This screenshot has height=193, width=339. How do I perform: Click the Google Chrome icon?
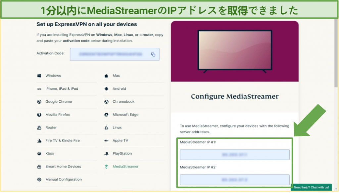pos(39,102)
